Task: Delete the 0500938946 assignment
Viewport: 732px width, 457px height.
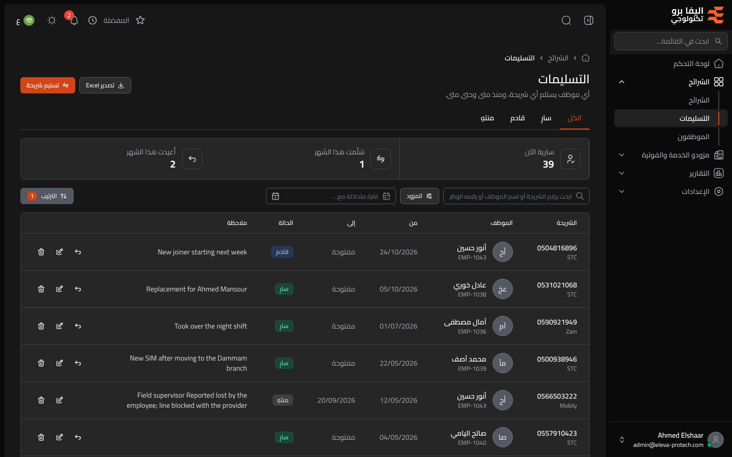Action: (x=41, y=363)
